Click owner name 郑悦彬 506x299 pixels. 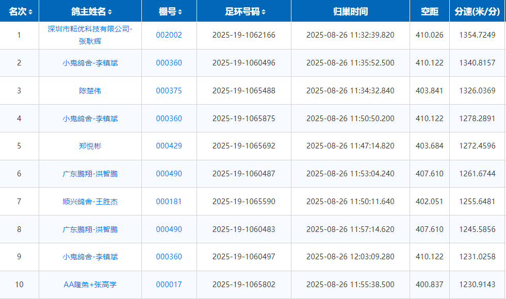tap(90, 146)
